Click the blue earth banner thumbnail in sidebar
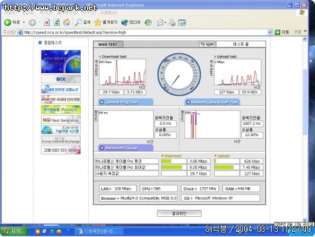This screenshot has height=237, width=315. click(61, 62)
